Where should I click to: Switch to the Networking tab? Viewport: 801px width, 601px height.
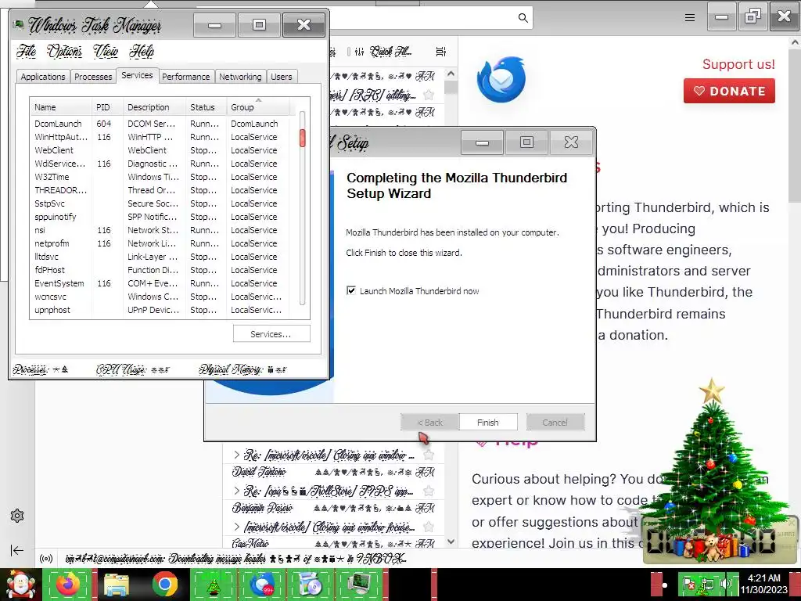click(x=240, y=77)
